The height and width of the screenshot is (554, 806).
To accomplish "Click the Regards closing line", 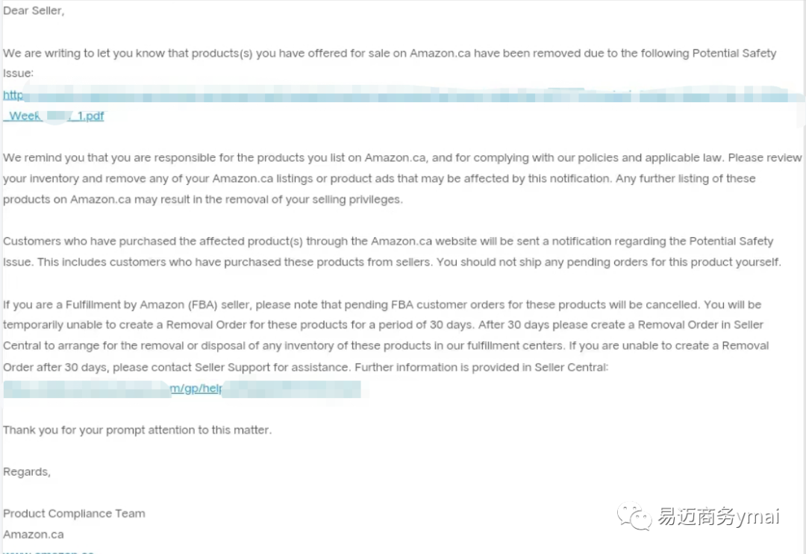I will tap(27, 472).
